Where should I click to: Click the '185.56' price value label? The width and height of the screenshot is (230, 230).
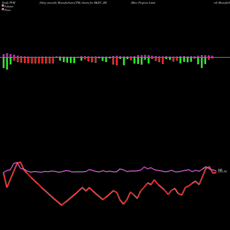[222, 172]
